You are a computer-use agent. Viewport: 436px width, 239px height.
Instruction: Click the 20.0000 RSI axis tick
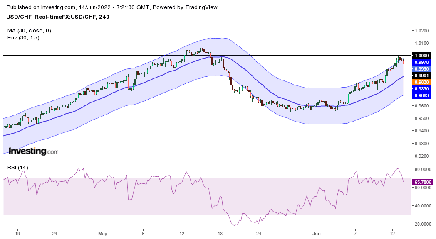[423, 224]
